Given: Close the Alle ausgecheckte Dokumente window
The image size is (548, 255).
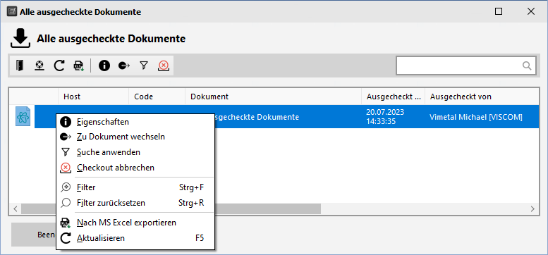Looking at the screenshot, I should point(531,11).
